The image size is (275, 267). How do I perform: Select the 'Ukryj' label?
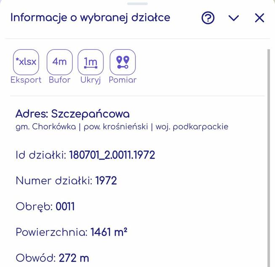coord(90,80)
